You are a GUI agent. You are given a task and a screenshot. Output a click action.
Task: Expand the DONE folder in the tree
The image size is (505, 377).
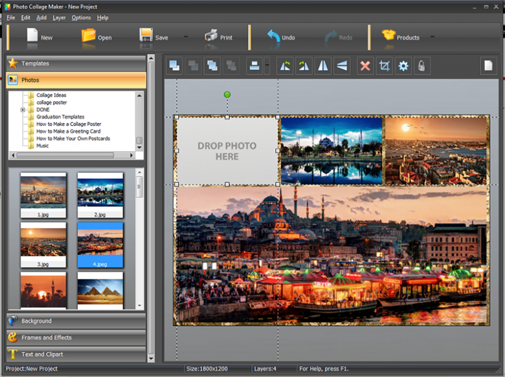point(23,110)
